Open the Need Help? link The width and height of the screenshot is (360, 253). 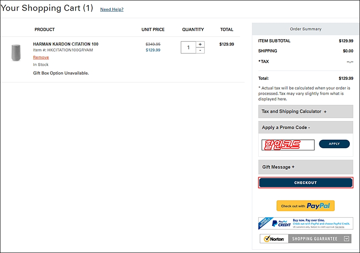coord(112,9)
